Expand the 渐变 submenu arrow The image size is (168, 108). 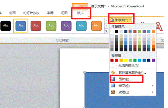(x=153, y=86)
